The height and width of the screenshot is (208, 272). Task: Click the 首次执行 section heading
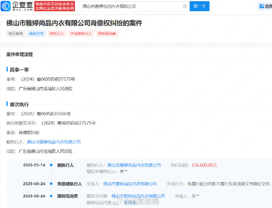click(19, 104)
